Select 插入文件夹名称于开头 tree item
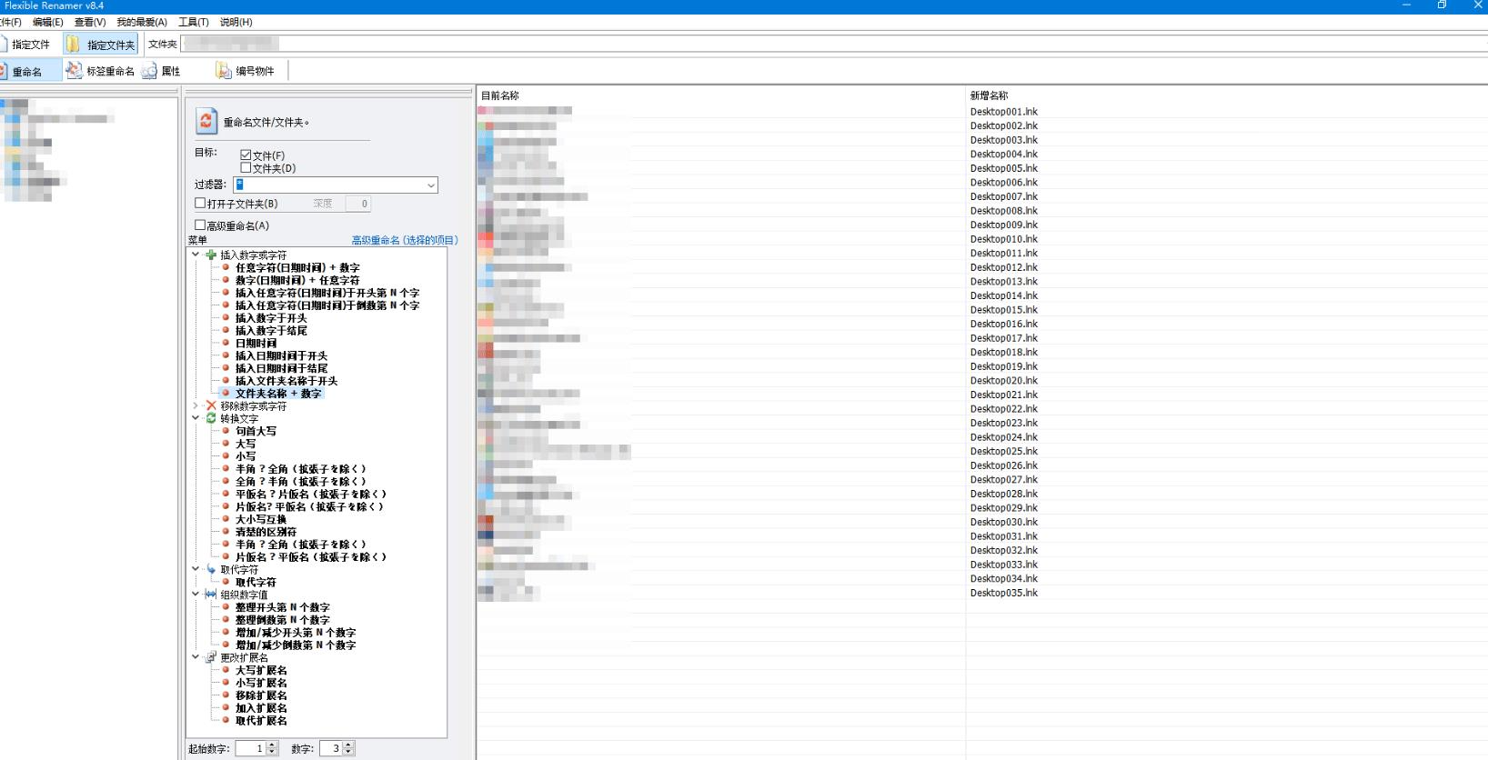This screenshot has width=1488, height=760. pos(287,381)
